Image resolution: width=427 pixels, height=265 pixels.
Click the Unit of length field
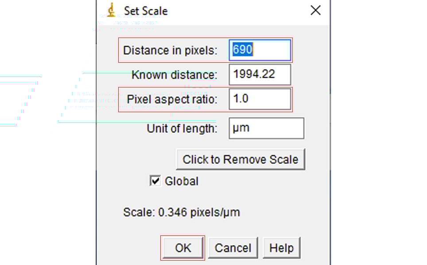[x=266, y=128]
